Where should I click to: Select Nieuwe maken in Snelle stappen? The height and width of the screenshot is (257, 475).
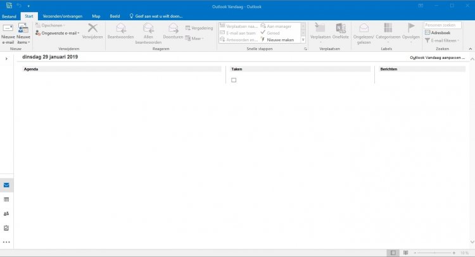[279, 39]
